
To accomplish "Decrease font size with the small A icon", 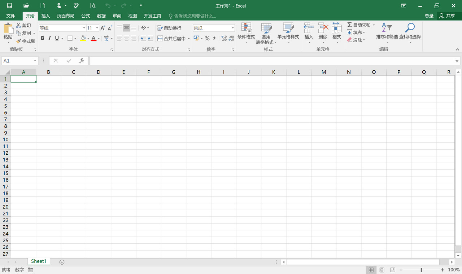I will [110, 28].
